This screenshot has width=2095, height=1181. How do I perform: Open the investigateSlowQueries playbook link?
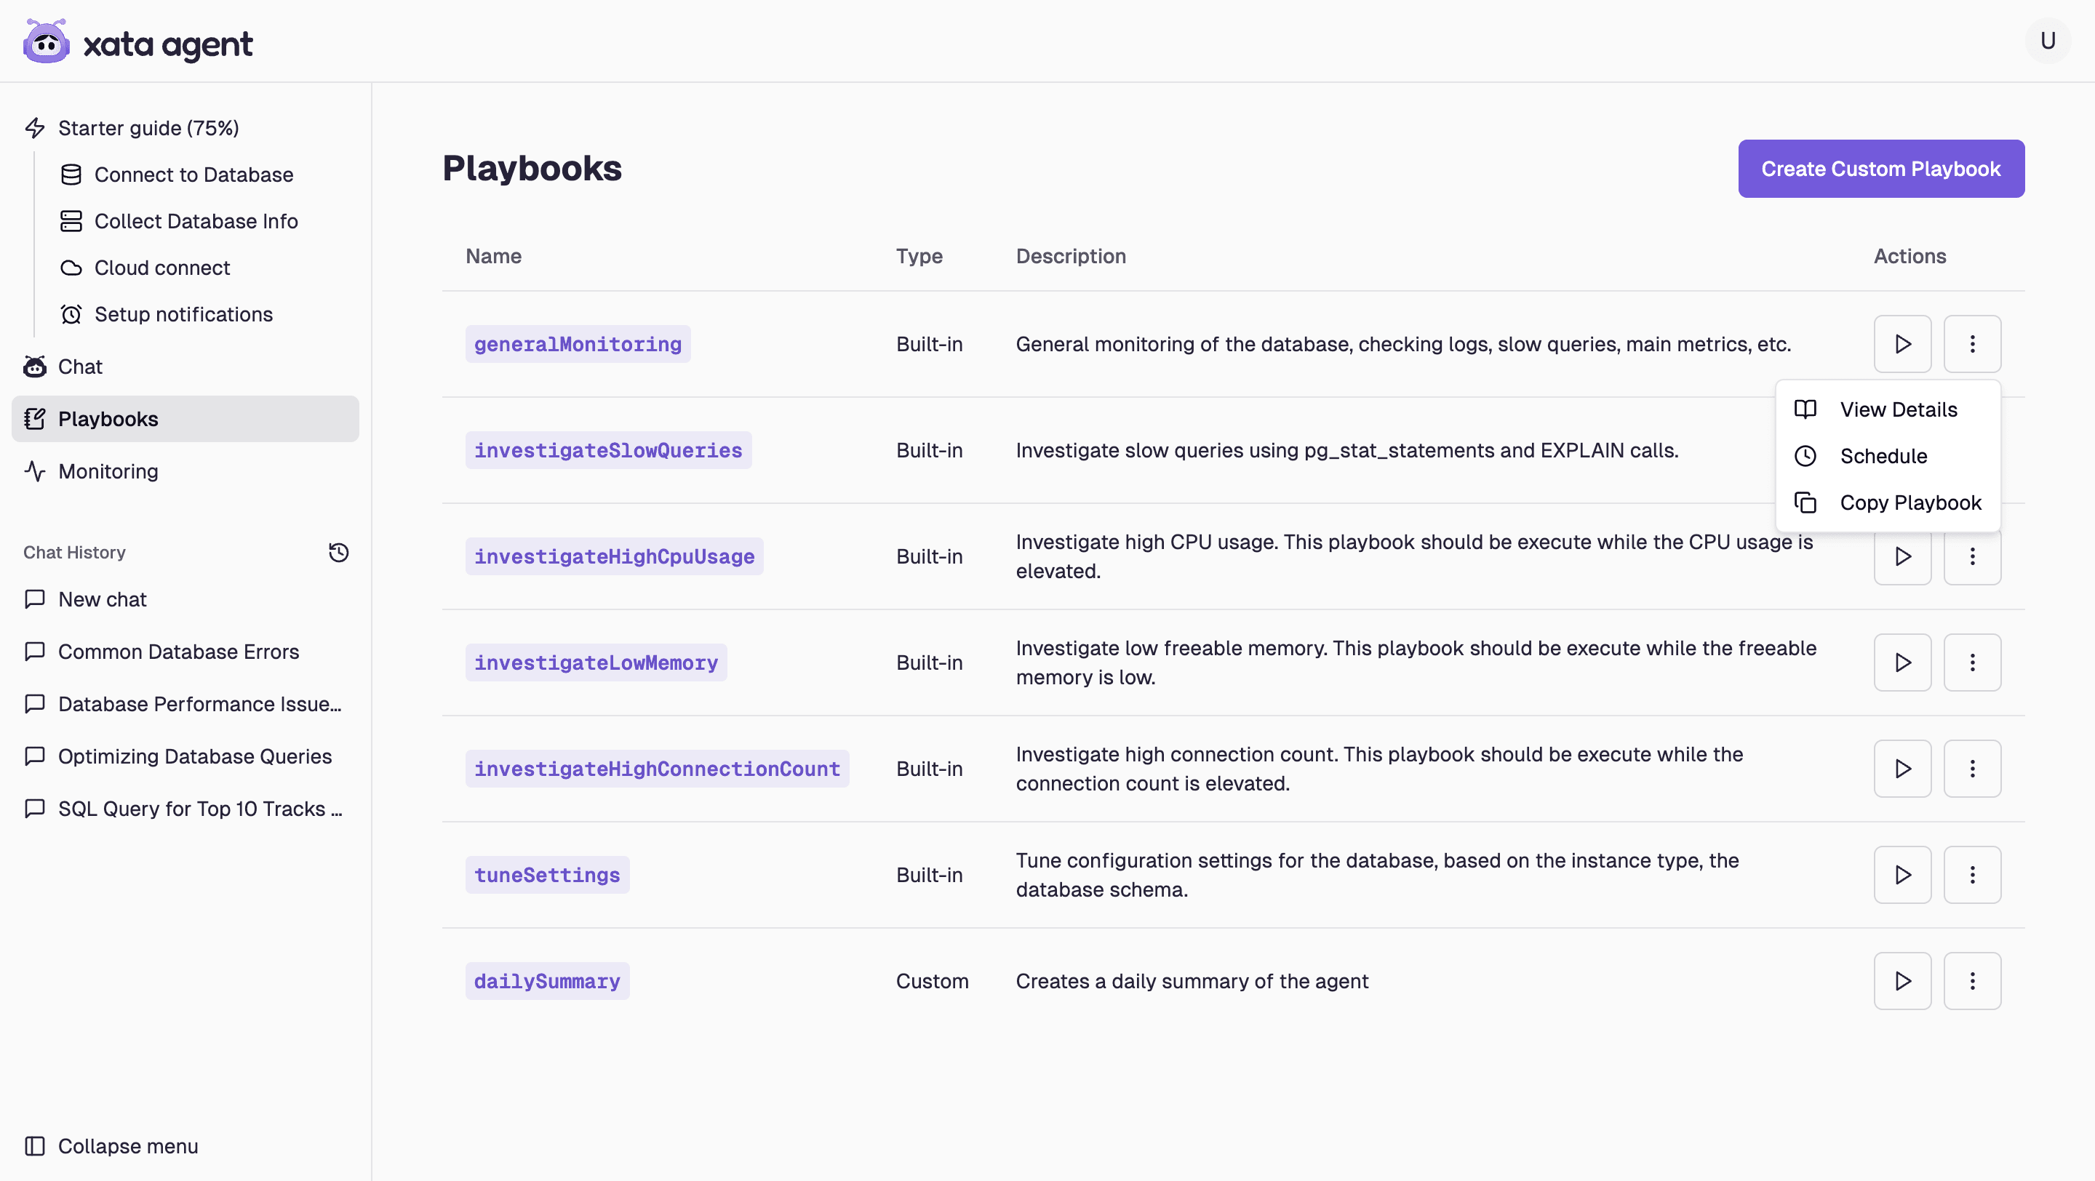tap(607, 450)
